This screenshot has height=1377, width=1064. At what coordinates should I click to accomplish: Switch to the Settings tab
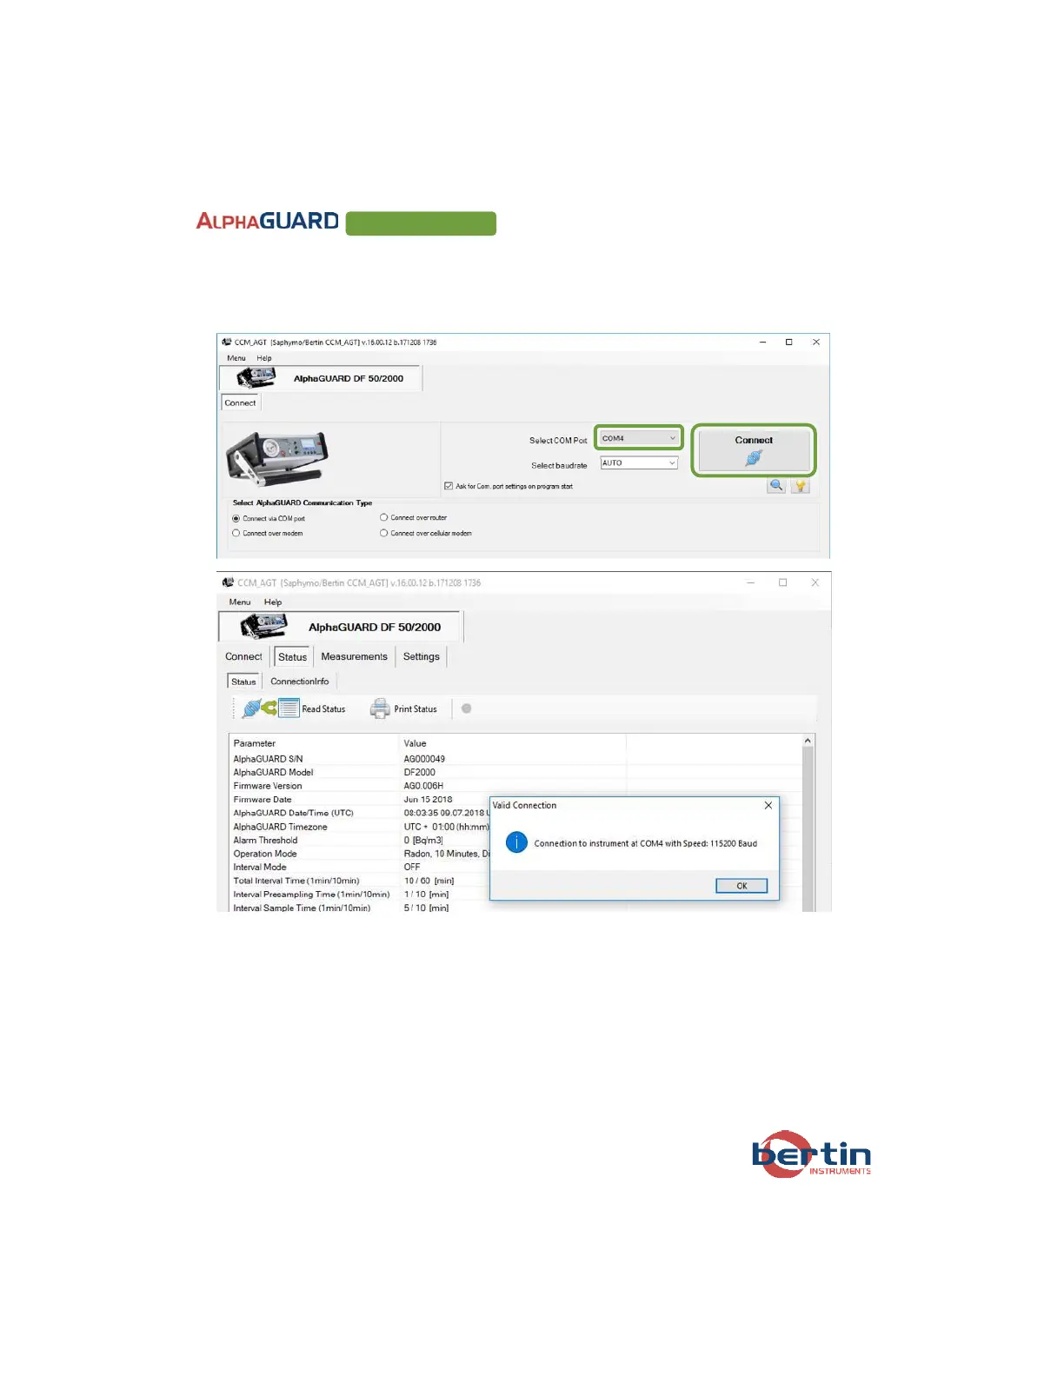422,656
